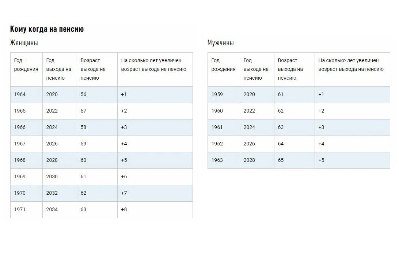Select the 'Мужчины' table title
399x266 pixels.
[x=220, y=43]
